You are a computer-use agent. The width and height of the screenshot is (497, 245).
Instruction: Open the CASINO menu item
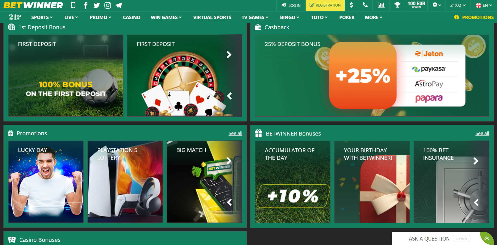coord(132,17)
